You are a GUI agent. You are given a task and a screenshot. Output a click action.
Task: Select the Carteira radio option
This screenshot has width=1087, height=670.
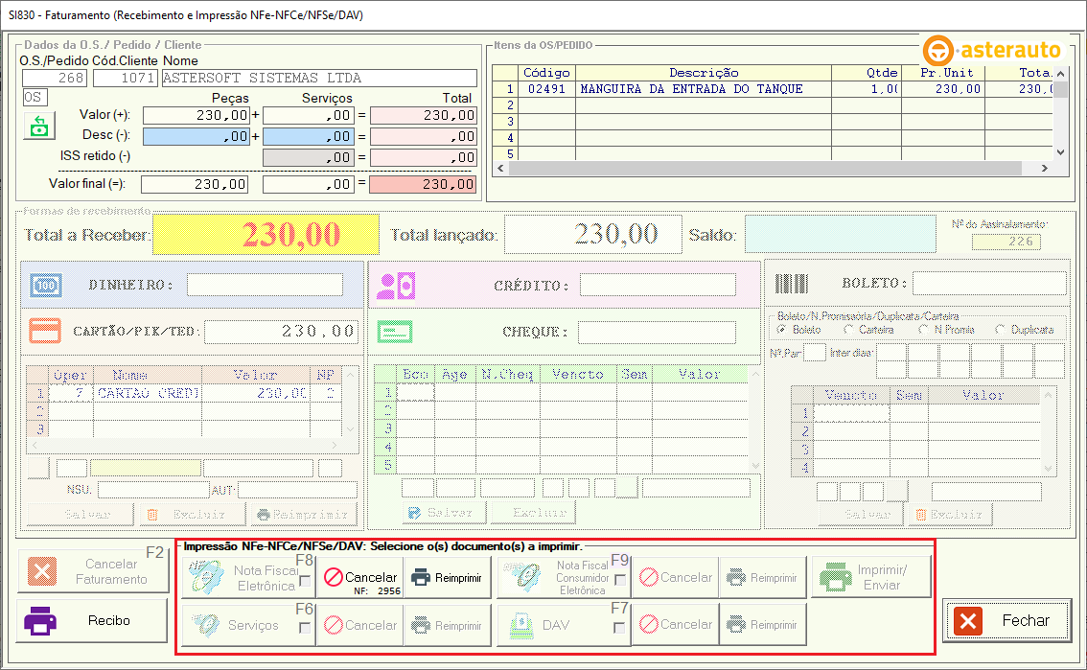(848, 330)
